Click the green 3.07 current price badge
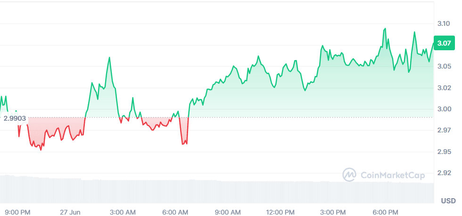 445,44
